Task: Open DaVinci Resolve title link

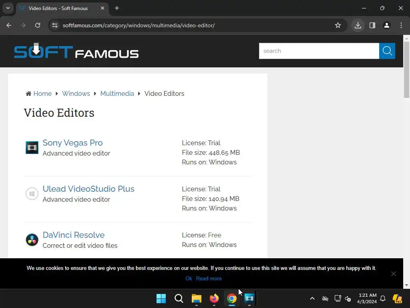Action: click(x=74, y=235)
